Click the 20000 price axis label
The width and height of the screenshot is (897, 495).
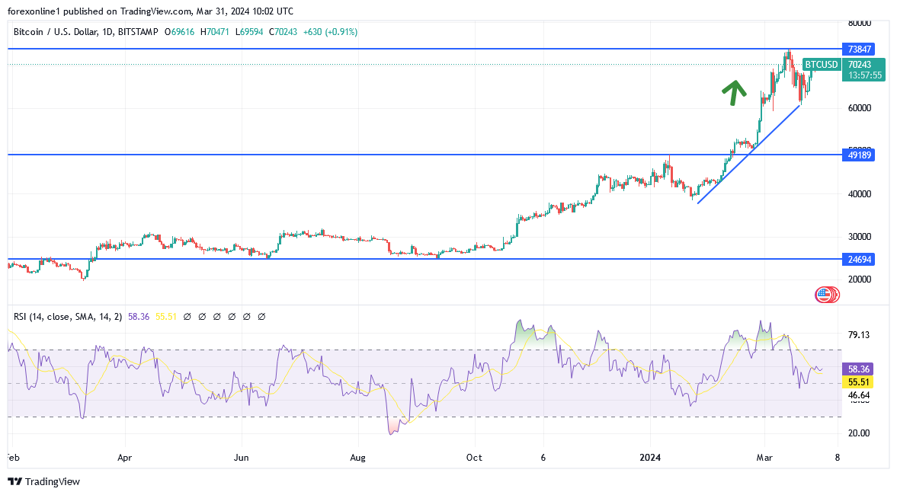859,279
